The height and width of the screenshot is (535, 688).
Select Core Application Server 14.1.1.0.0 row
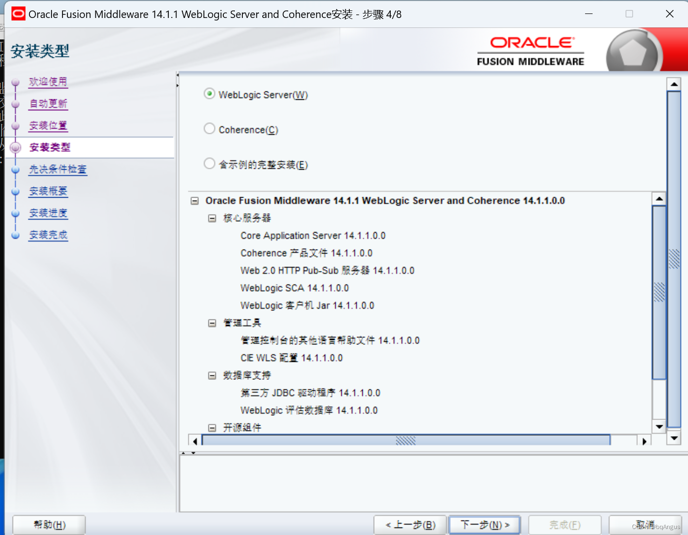pos(313,236)
